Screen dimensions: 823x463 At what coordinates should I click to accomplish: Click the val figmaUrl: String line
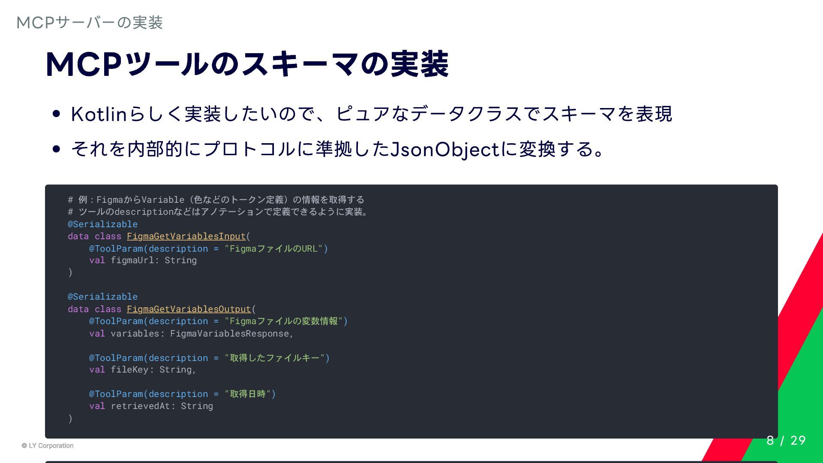tap(143, 260)
